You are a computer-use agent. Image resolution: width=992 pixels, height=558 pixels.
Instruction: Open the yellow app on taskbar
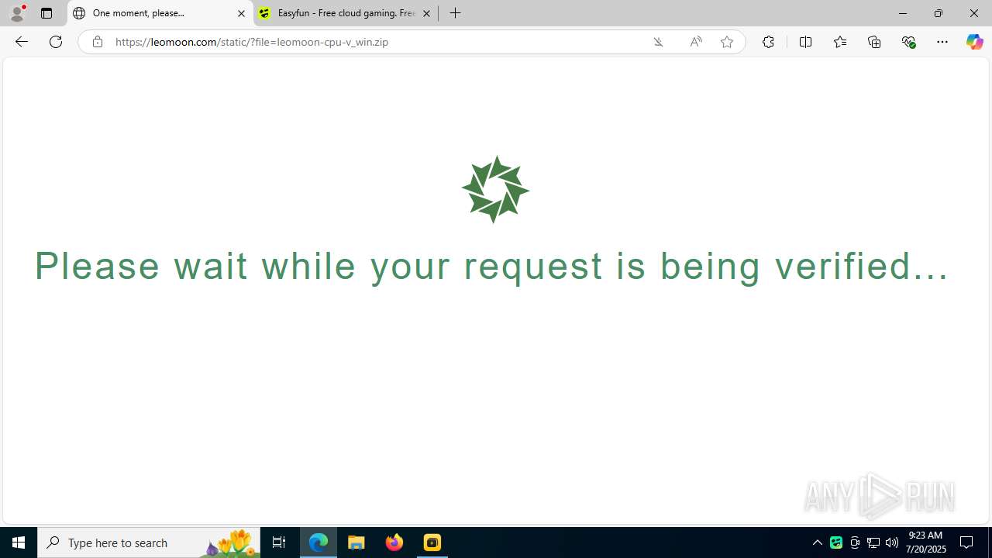[432, 542]
